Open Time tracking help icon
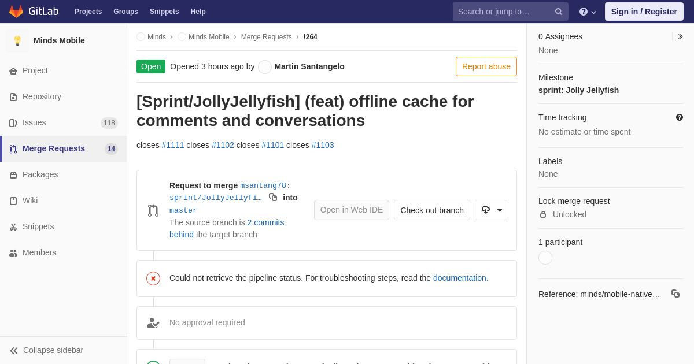This screenshot has width=694, height=364. pos(680,117)
